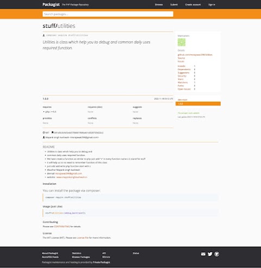Viewport: 261px width, 268px height.
Task: Click the license icon next to MIT
Action: pyautogui.click(x=43, y=133)
